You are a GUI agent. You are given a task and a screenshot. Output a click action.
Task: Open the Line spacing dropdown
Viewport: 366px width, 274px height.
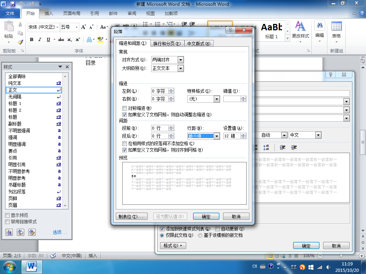217,136
